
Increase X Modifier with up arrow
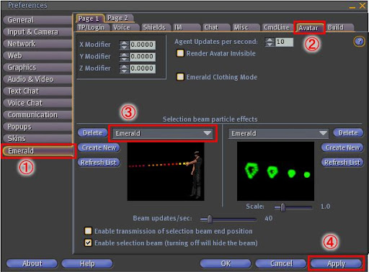click(124, 43)
